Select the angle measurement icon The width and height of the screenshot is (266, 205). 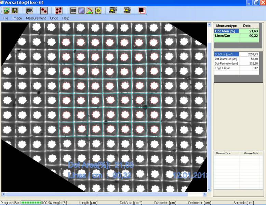[x=90, y=11]
